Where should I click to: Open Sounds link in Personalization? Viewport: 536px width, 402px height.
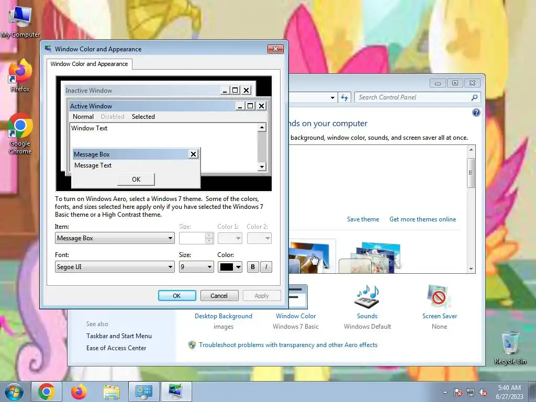367,316
